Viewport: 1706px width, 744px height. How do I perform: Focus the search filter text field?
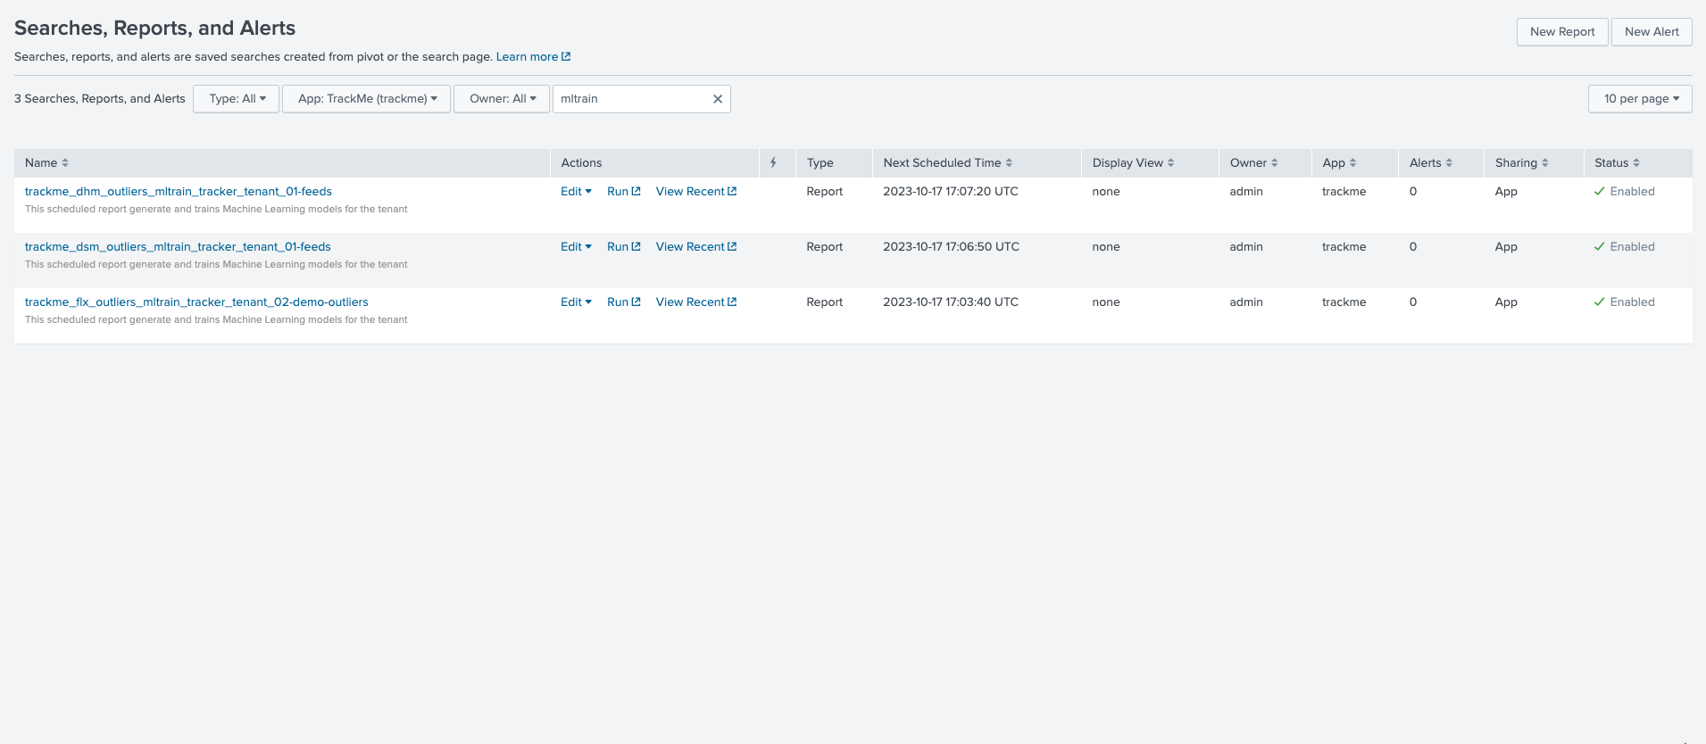pos(630,99)
